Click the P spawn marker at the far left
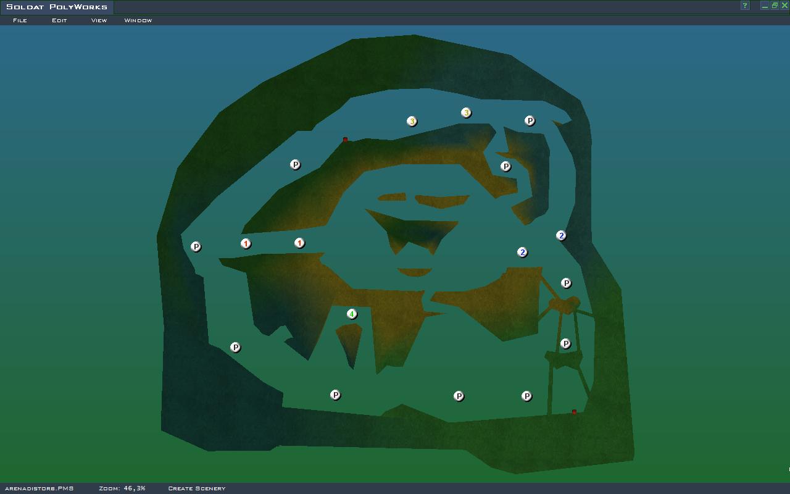This screenshot has width=790, height=494. [196, 247]
